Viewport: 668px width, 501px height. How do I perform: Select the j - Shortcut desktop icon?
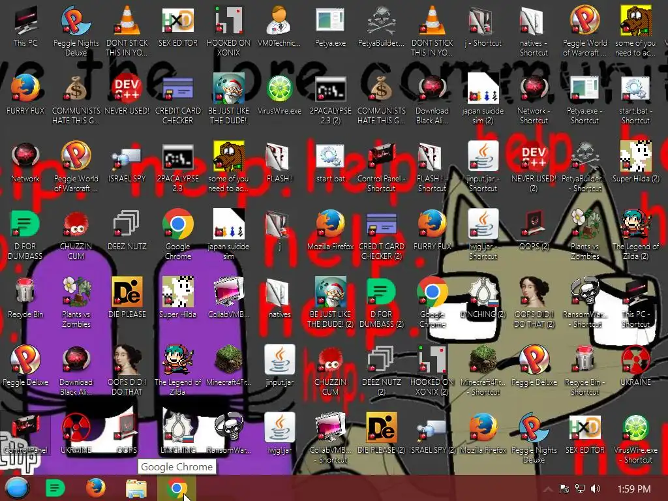click(483, 26)
